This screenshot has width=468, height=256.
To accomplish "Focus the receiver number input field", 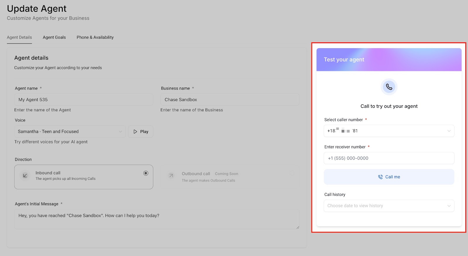I will click(389, 158).
